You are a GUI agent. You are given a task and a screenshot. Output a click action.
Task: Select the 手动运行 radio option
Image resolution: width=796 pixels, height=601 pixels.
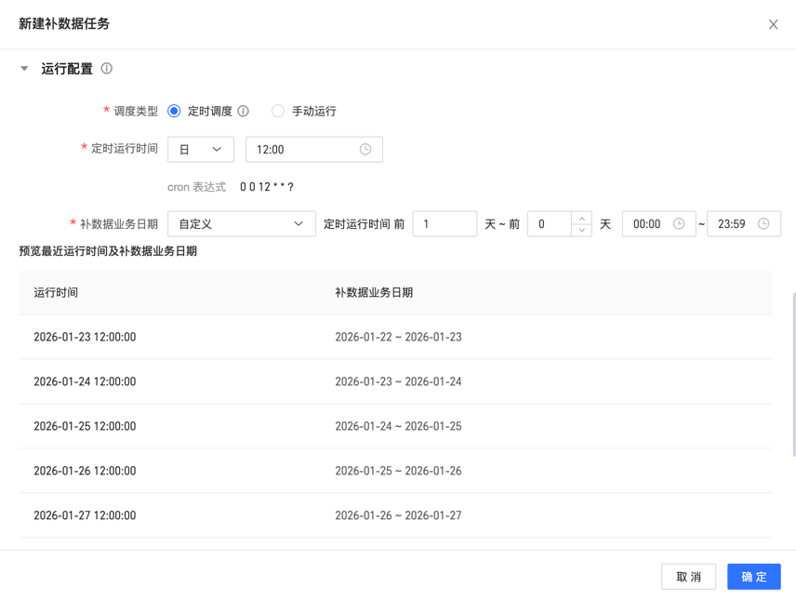pyautogui.click(x=278, y=111)
